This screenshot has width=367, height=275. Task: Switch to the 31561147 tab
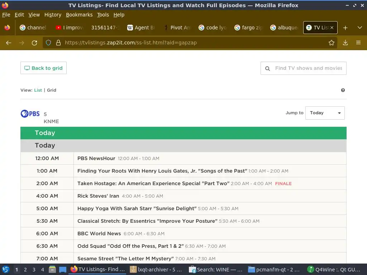click(105, 28)
